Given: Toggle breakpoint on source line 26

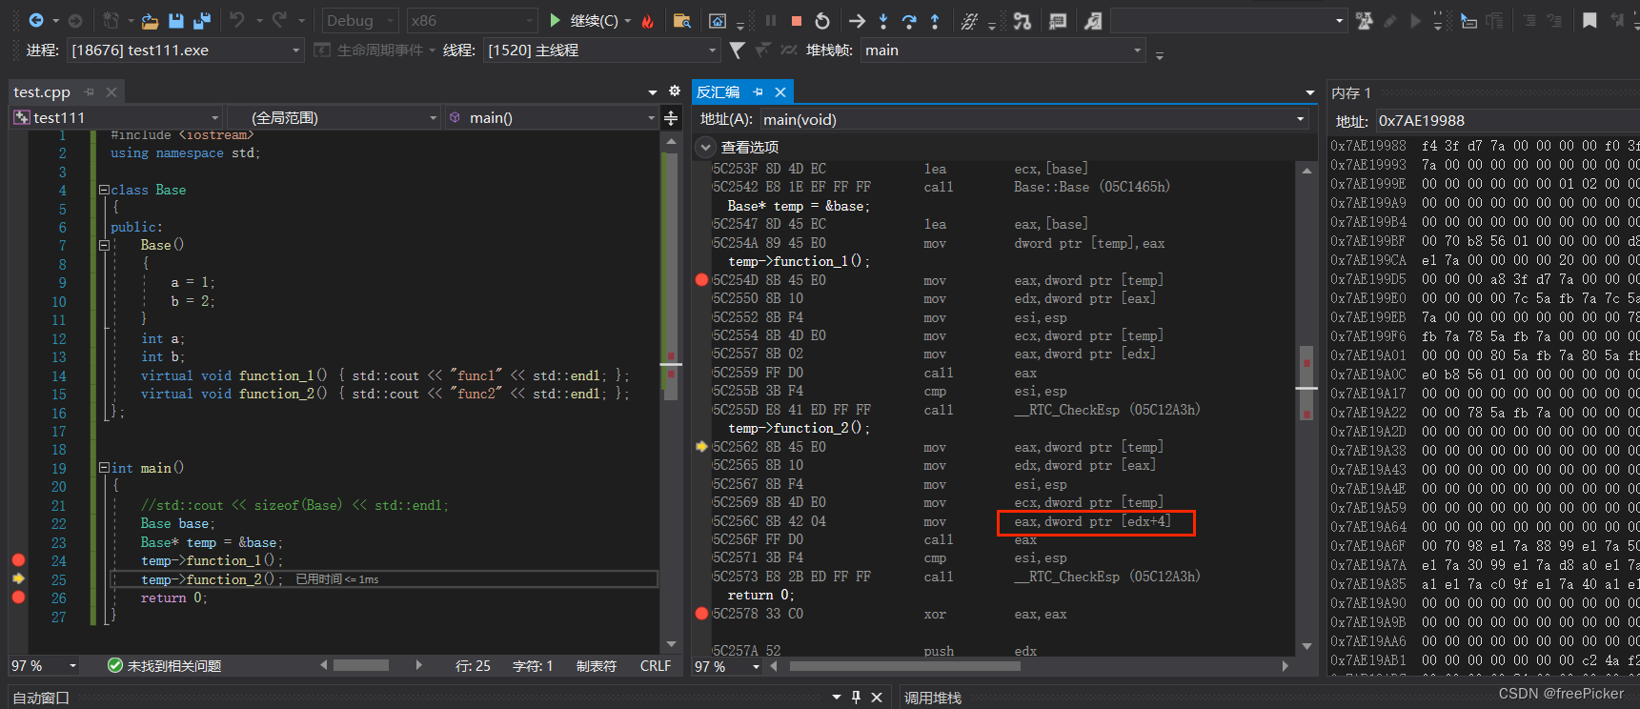Looking at the screenshot, I should click(x=18, y=598).
